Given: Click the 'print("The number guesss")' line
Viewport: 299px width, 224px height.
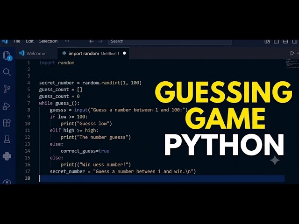Looking at the screenshot, I should coord(96,137).
